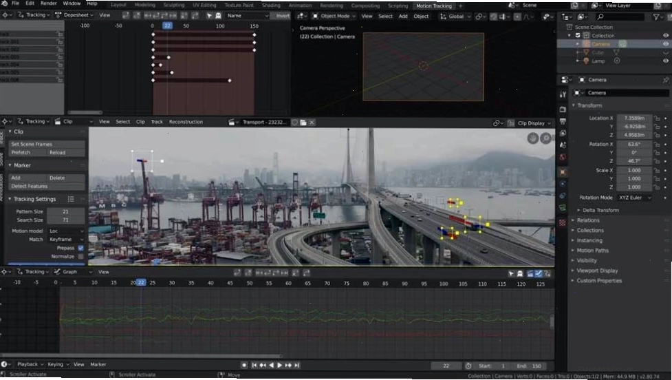This screenshot has width=672, height=380.
Task: Hide the Camera object with the eye icon
Action: (x=666, y=44)
